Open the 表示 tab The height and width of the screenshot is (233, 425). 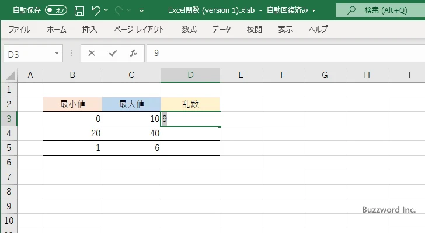point(285,29)
